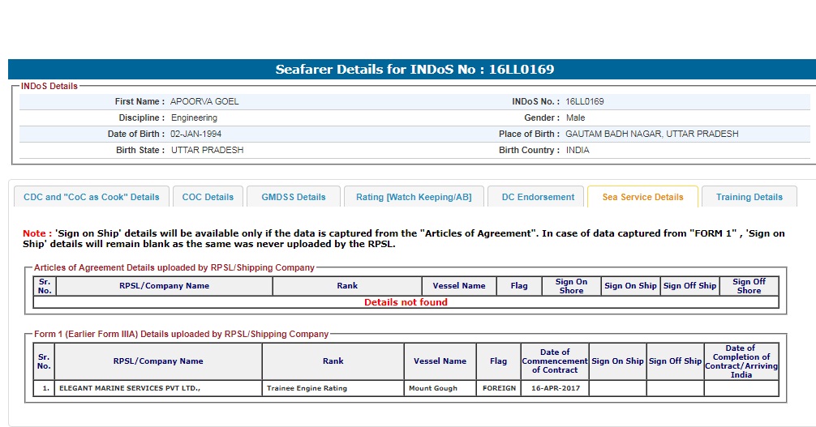This screenshot has width=816, height=427.
Task: Select the Rating [Watch Keeping/AB] tab
Action: 414,197
